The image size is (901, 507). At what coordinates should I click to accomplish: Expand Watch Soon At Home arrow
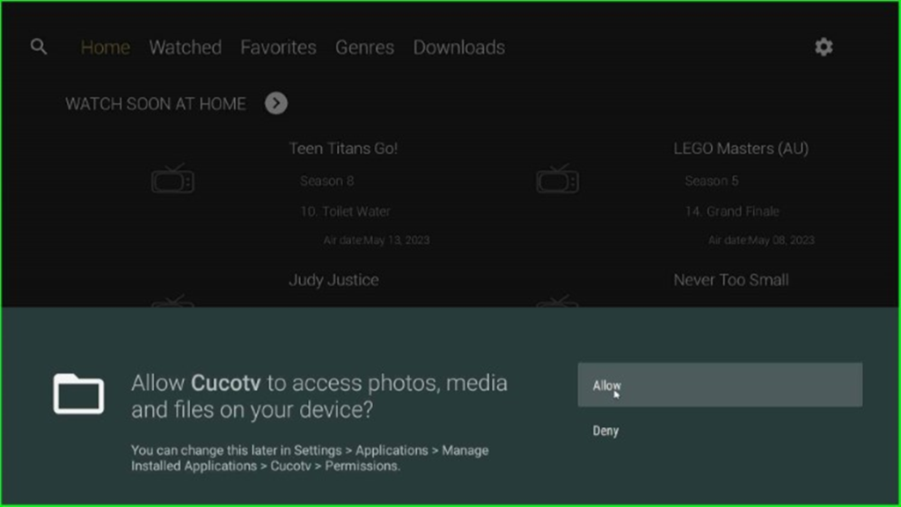pos(275,104)
